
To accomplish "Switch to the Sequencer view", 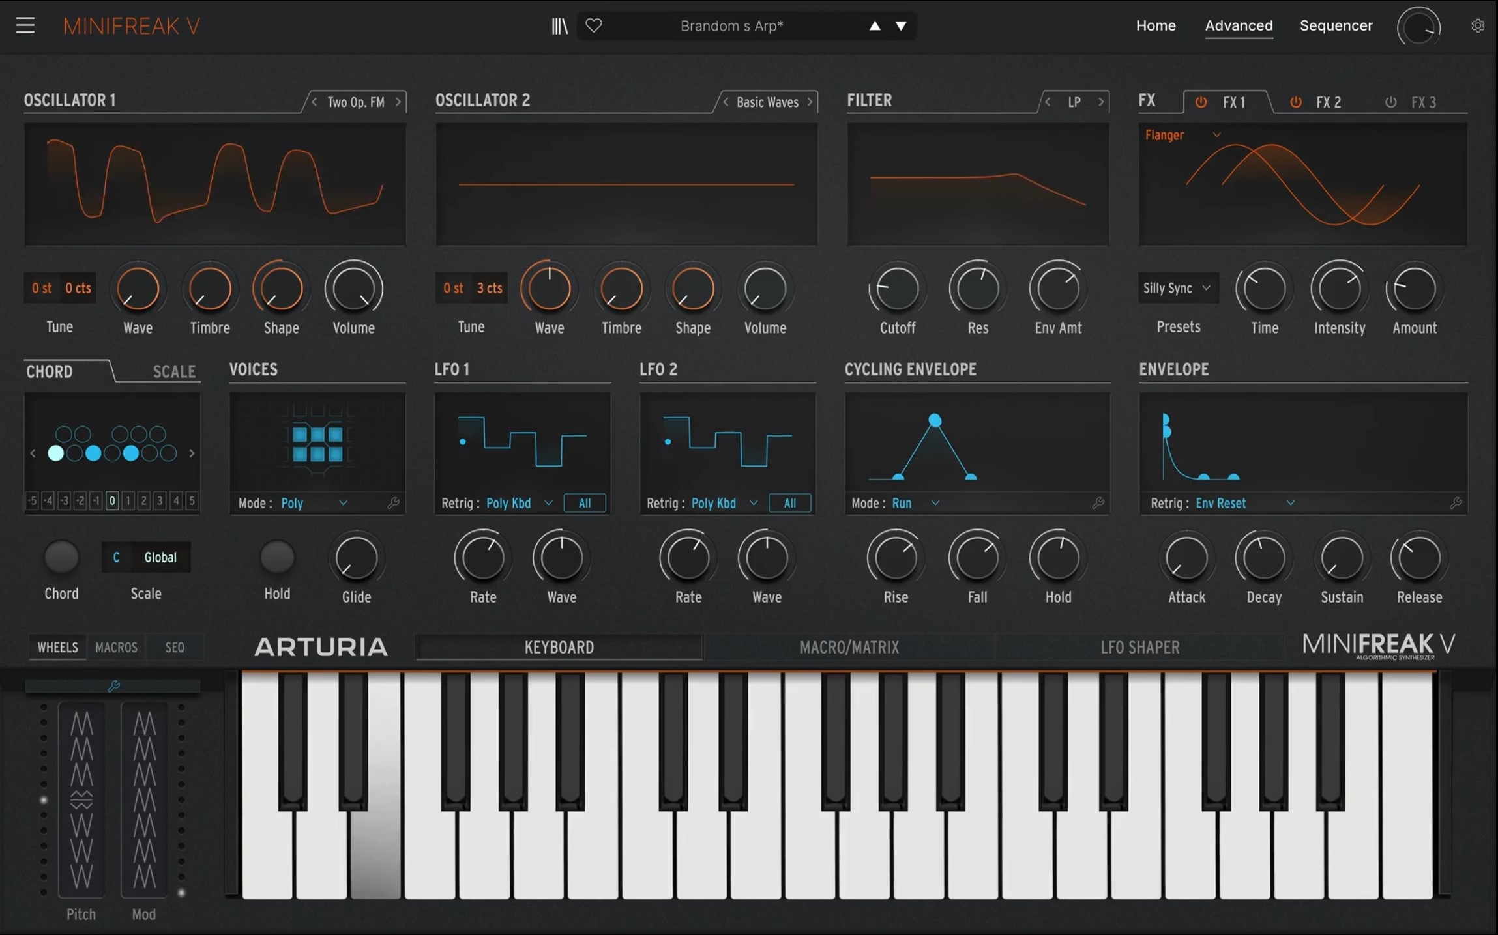I will pyautogui.click(x=1336, y=25).
